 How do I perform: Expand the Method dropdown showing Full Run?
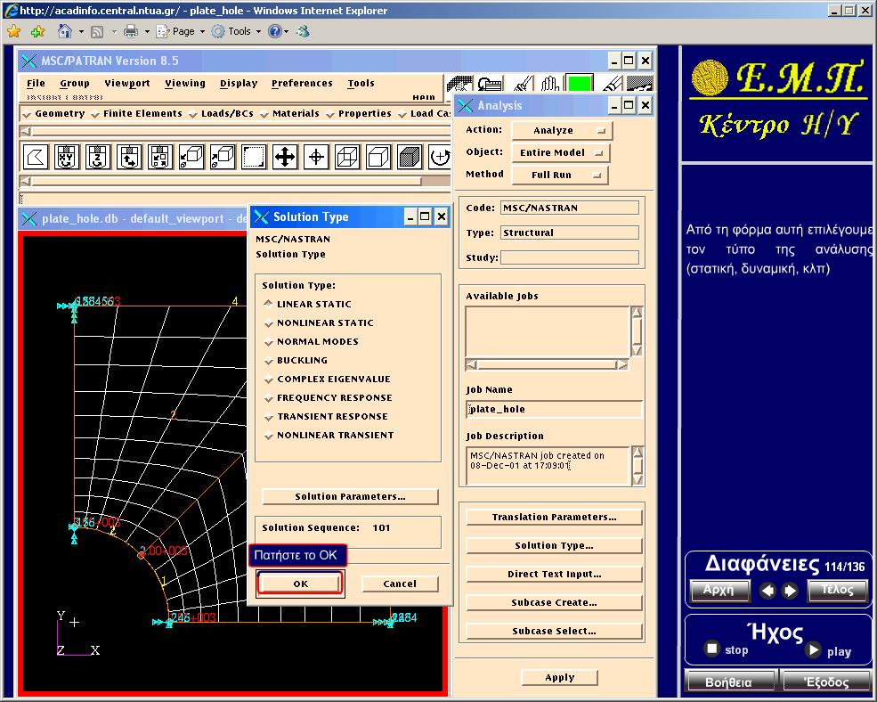coord(559,175)
